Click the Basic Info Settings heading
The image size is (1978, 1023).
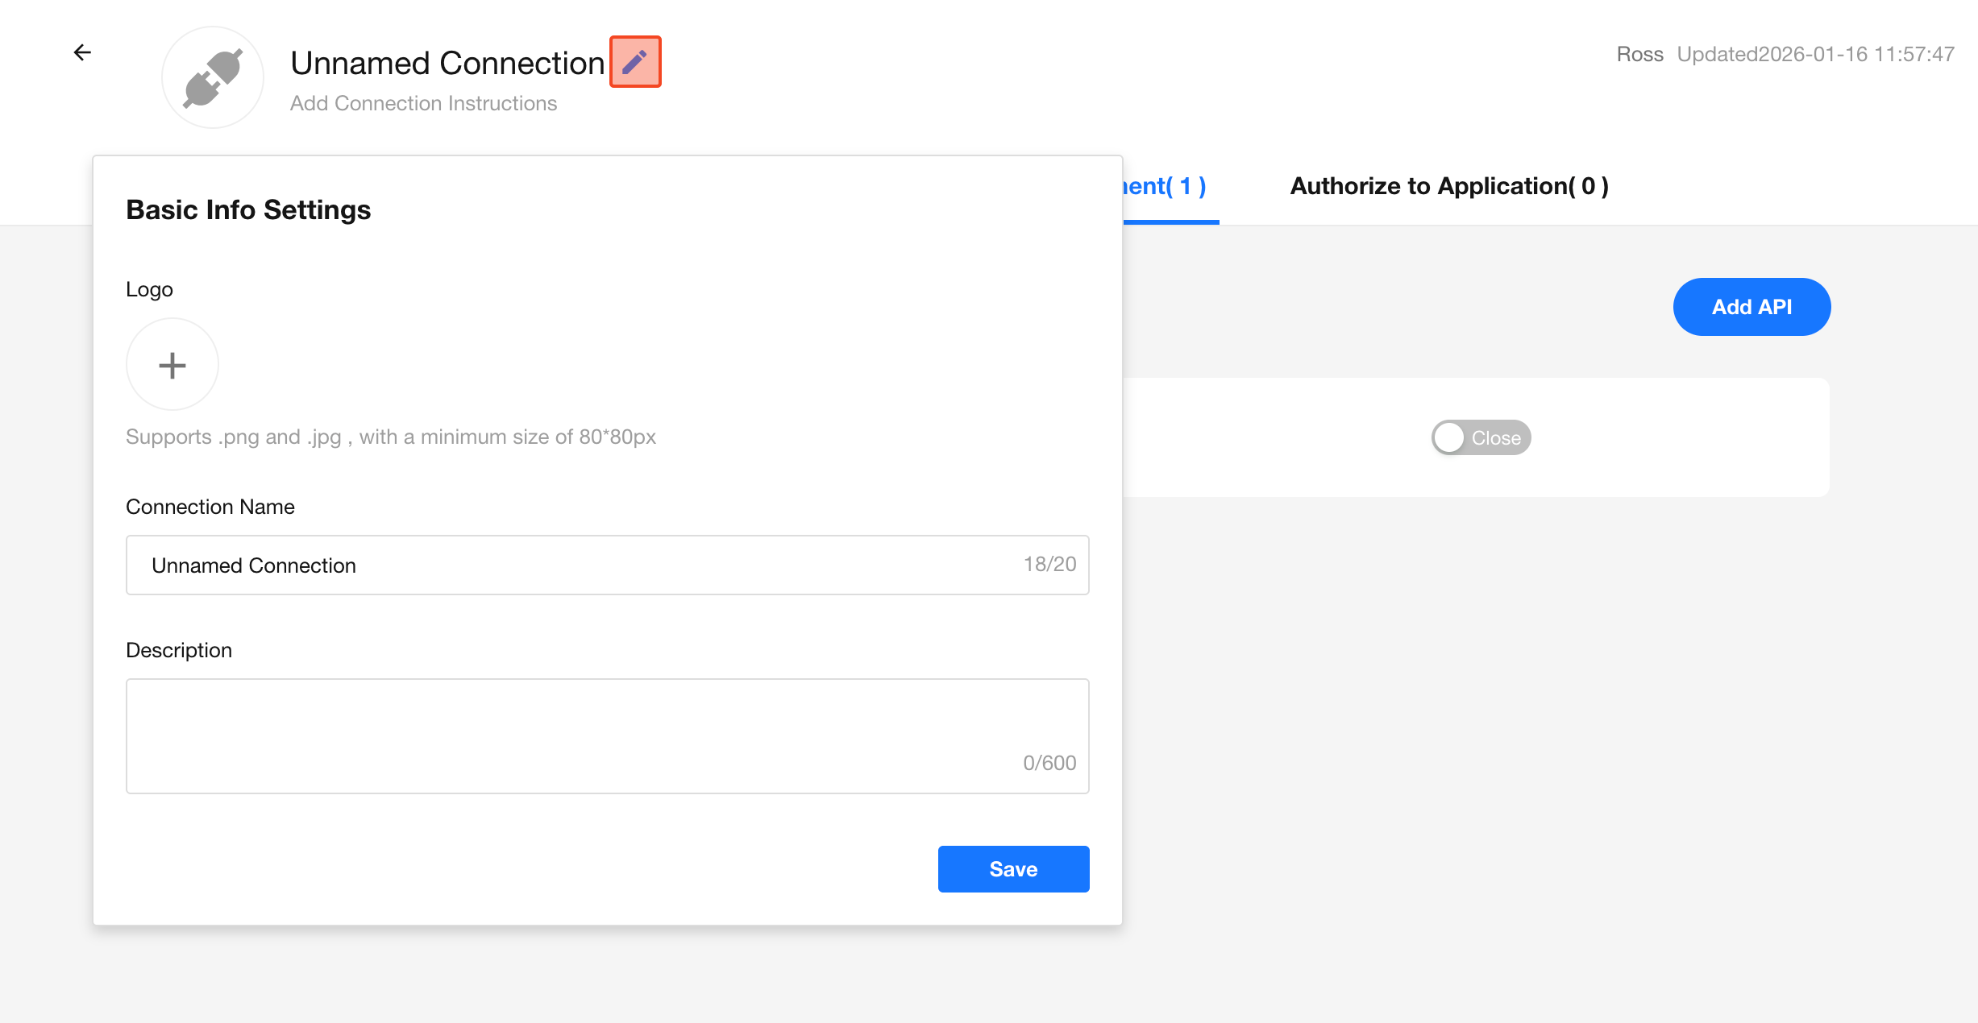[x=248, y=210]
